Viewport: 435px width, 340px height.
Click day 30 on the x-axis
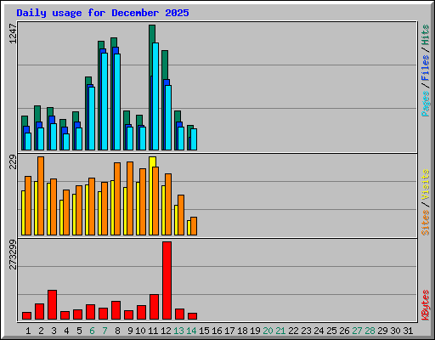click(395, 331)
